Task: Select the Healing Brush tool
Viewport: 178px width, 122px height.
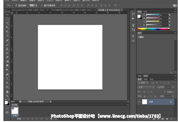Action: click(7, 40)
